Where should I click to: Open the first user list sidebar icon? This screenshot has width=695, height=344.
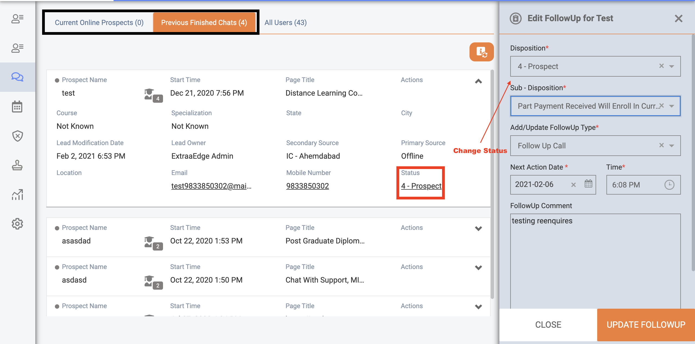tap(17, 19)
